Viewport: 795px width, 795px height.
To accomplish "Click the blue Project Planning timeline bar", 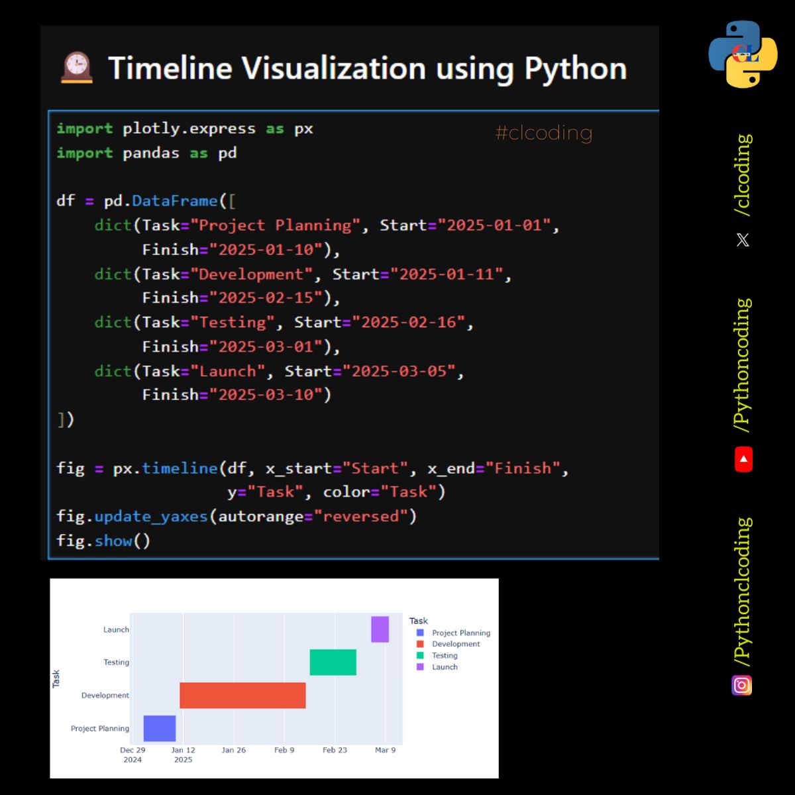I will click(160, 728).
